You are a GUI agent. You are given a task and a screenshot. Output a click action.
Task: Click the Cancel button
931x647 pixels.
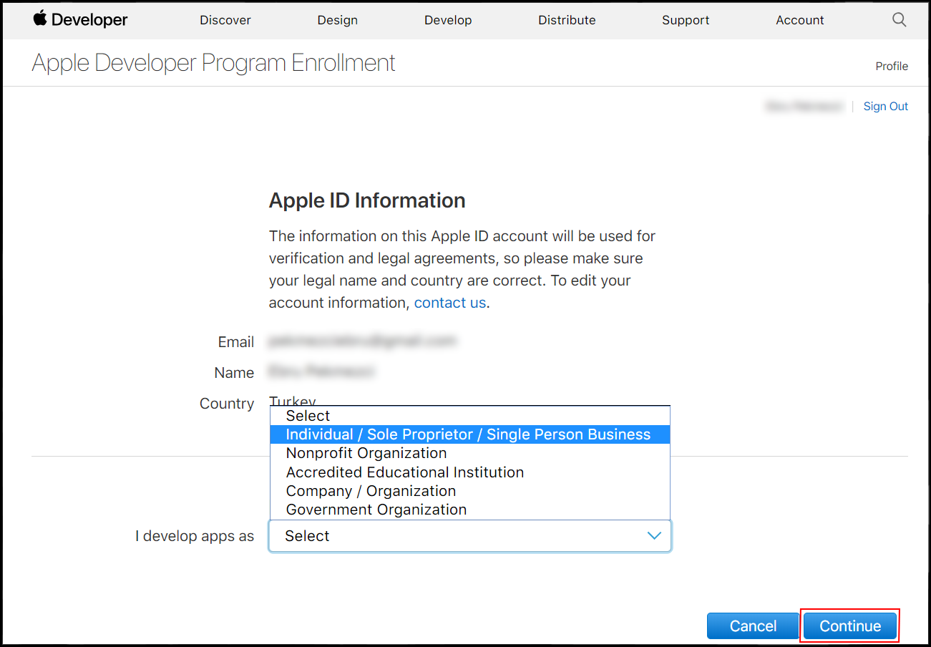click(x=753, y=626)
